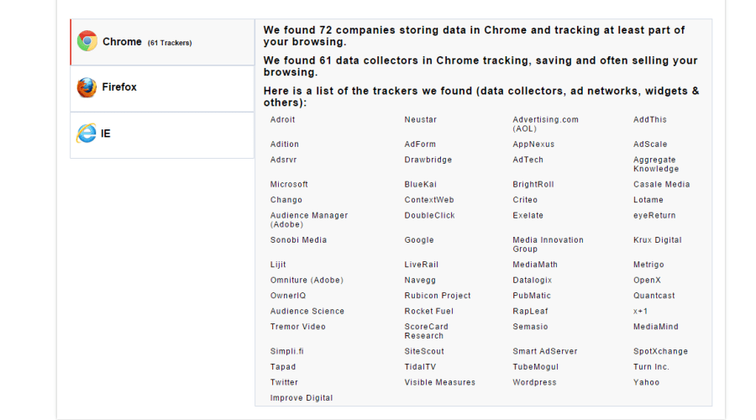Click the Krux Digital tracker
756x420 pixels.
click(x=657, y=240)
